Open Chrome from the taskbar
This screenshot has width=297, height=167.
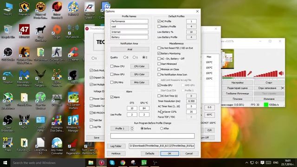(123, 163)
